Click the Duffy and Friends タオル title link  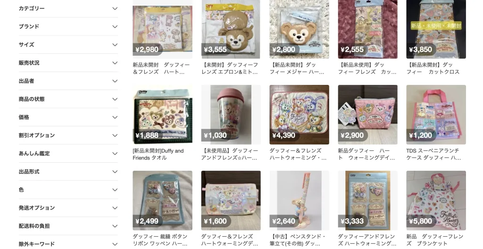coord(158,154)
